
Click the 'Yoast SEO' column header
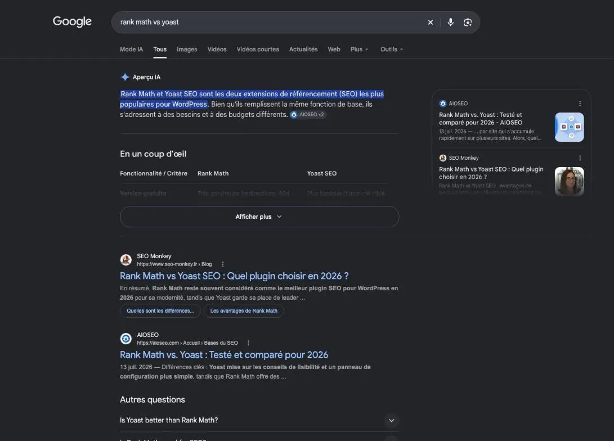coord(322,173)
